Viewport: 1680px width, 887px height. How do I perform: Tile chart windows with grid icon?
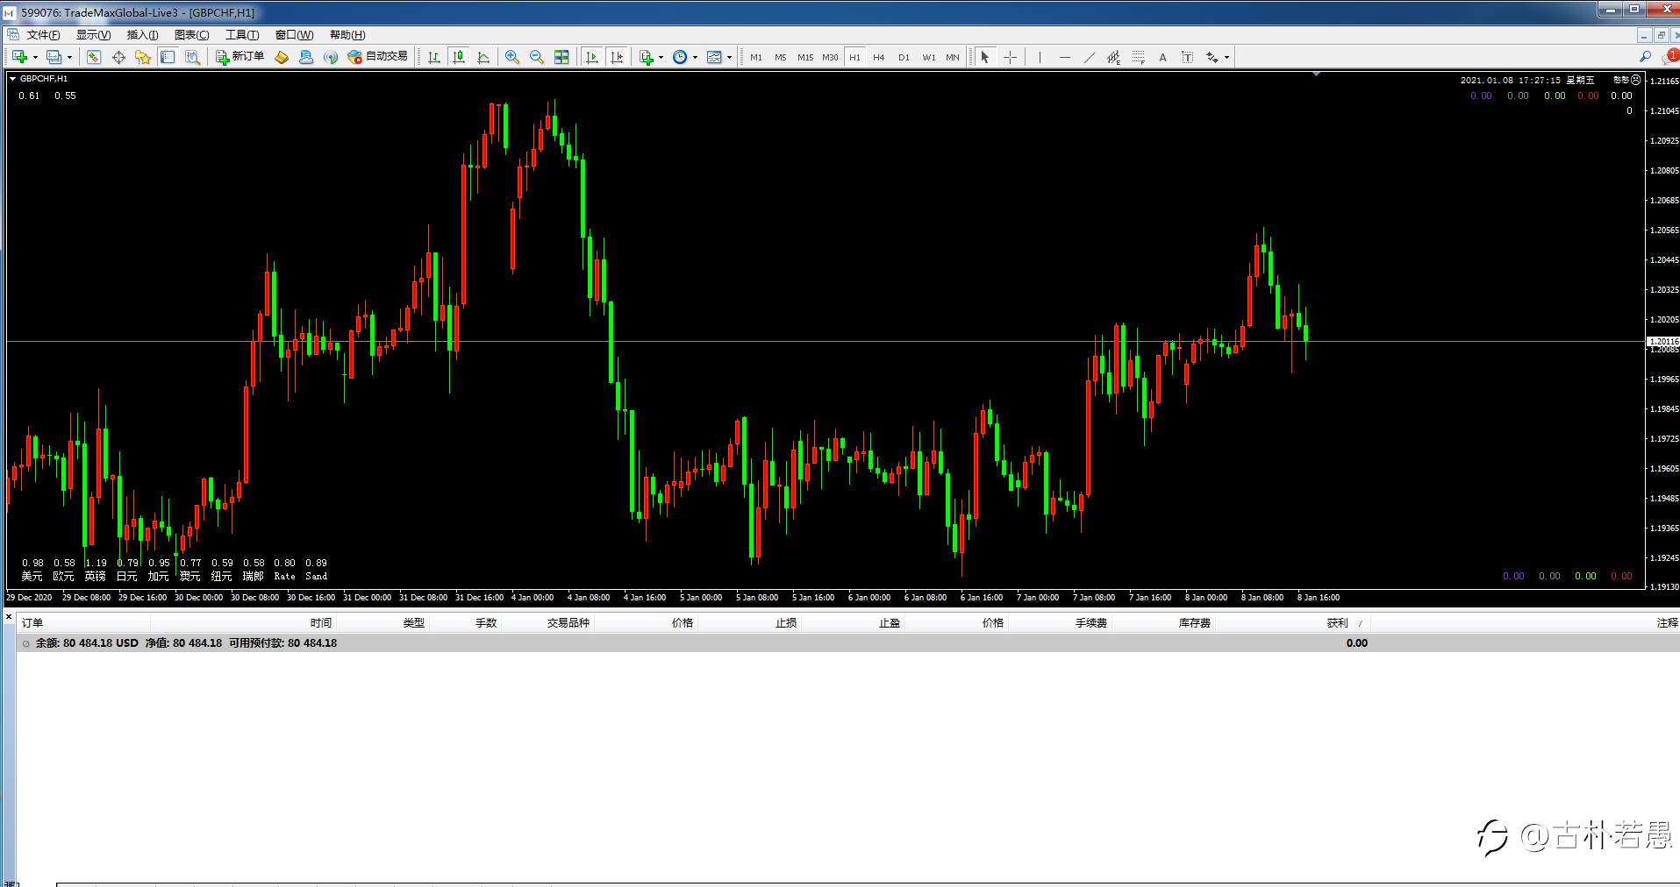[x=561, y=57]
